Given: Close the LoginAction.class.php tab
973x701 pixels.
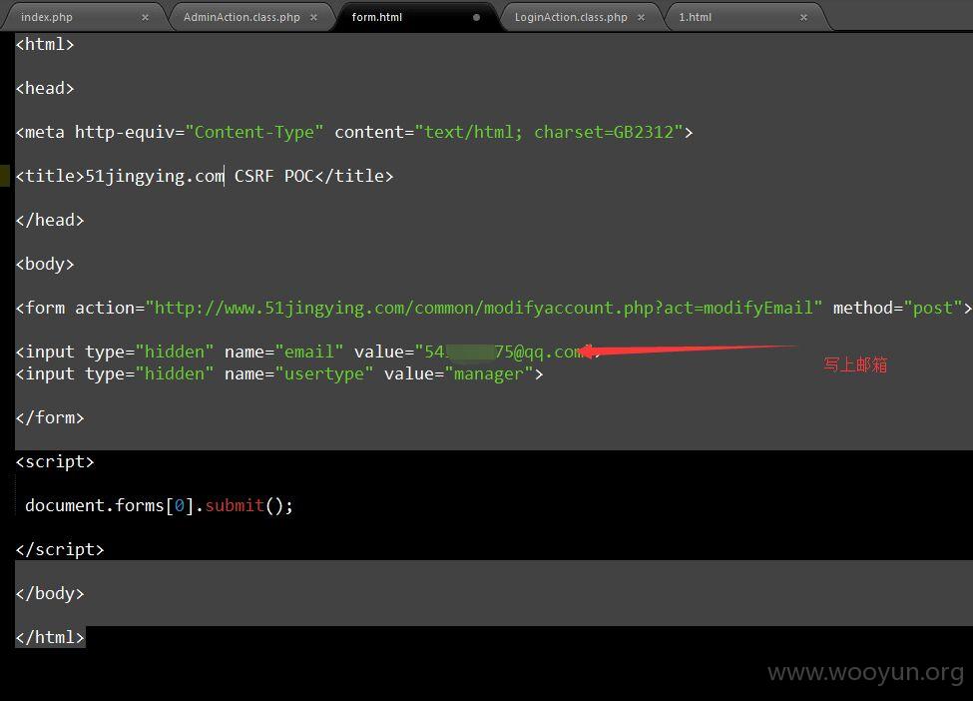Looking at the screenshot, I should 641,17.
